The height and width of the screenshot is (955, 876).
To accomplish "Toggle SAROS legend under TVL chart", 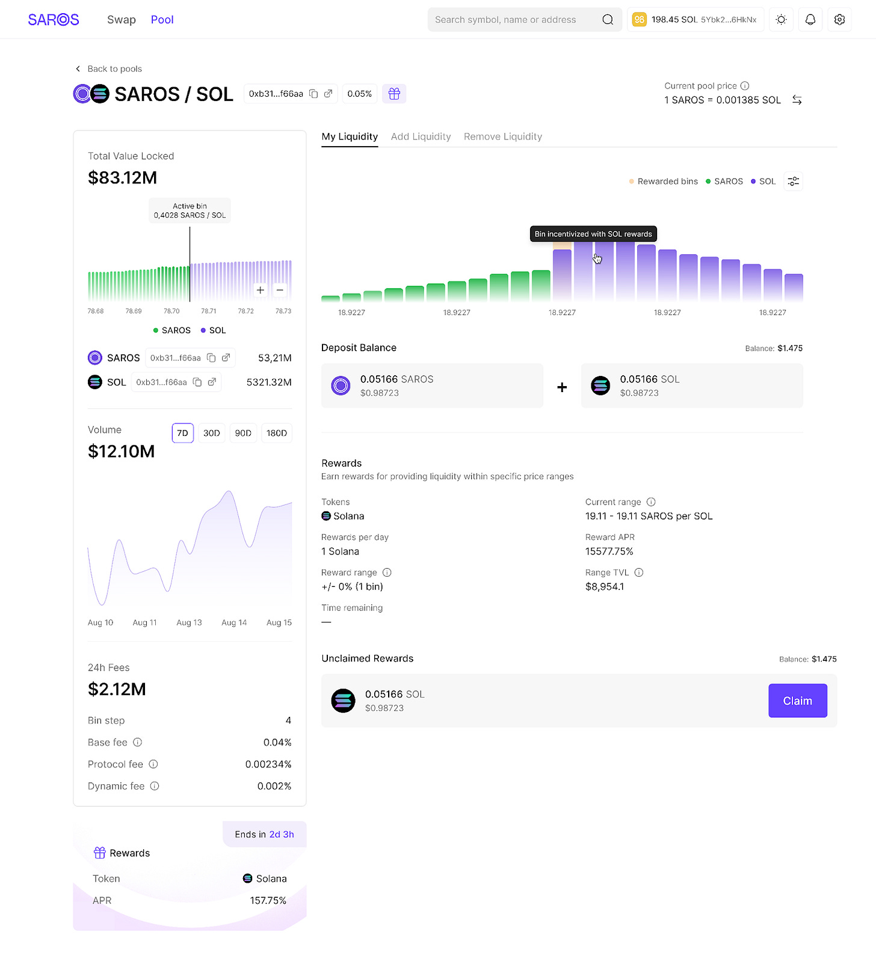I will coord(172,330).
